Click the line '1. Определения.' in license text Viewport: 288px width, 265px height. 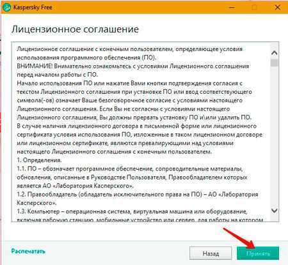(39, 160)
